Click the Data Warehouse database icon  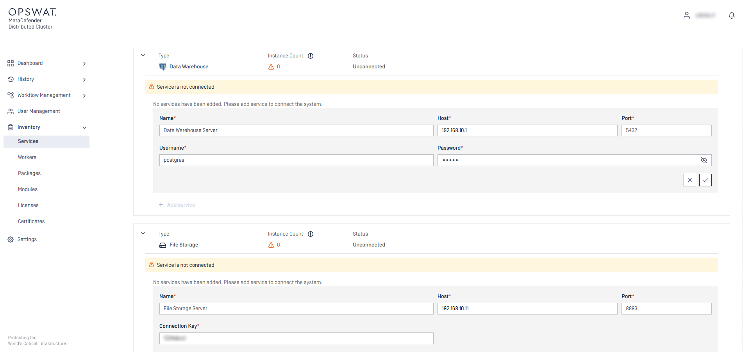(163, 67)
